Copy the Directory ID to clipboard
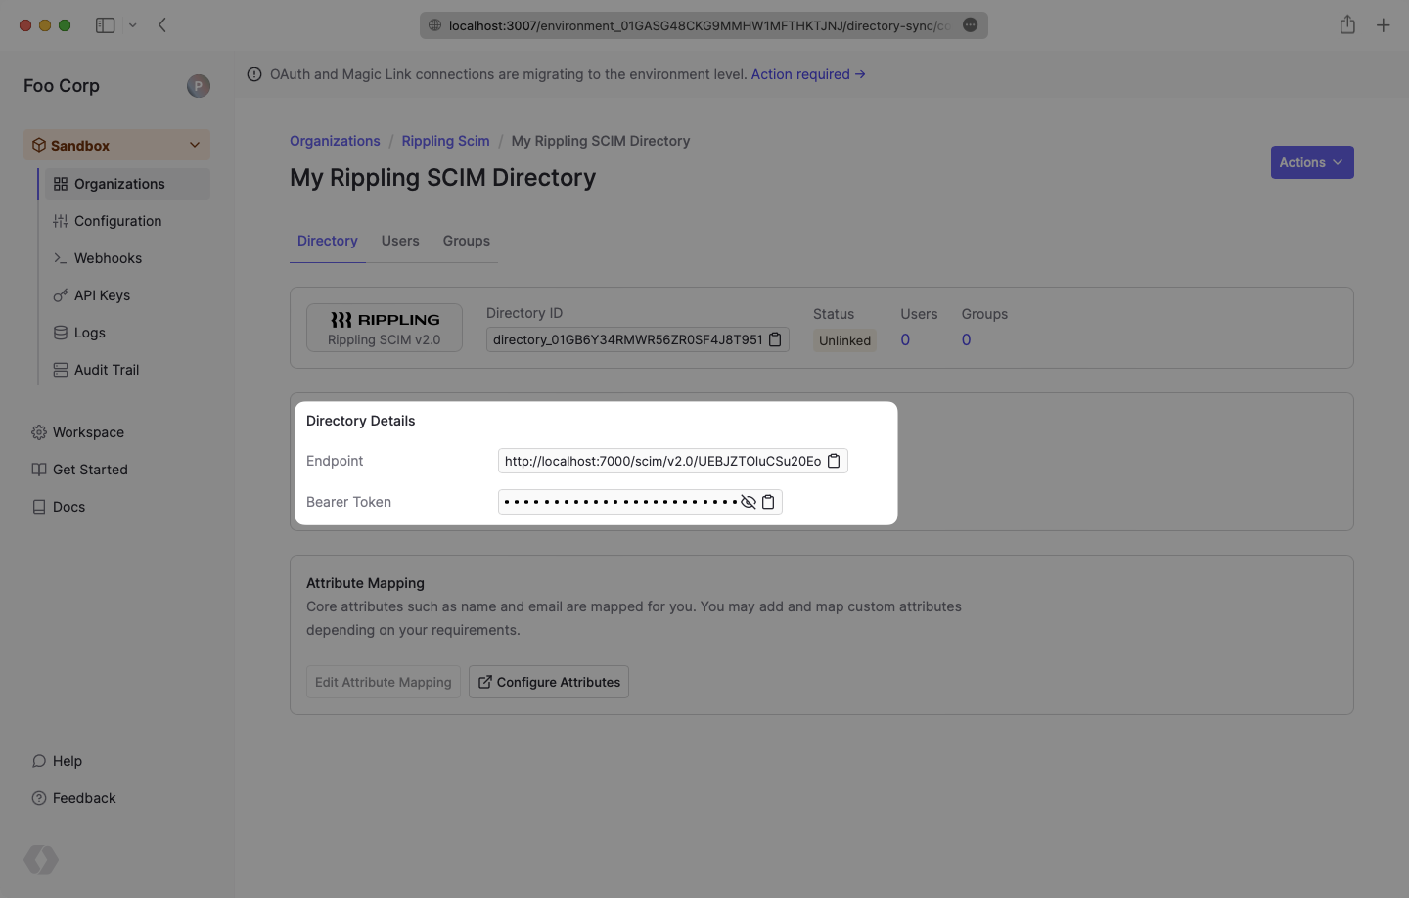The height and width of the screenshot is (898, 1409). tap(775, 339)
